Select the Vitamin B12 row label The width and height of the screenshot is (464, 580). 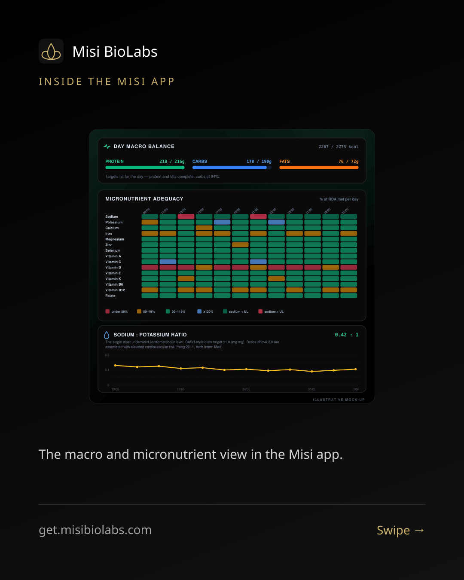coord(115,290)
